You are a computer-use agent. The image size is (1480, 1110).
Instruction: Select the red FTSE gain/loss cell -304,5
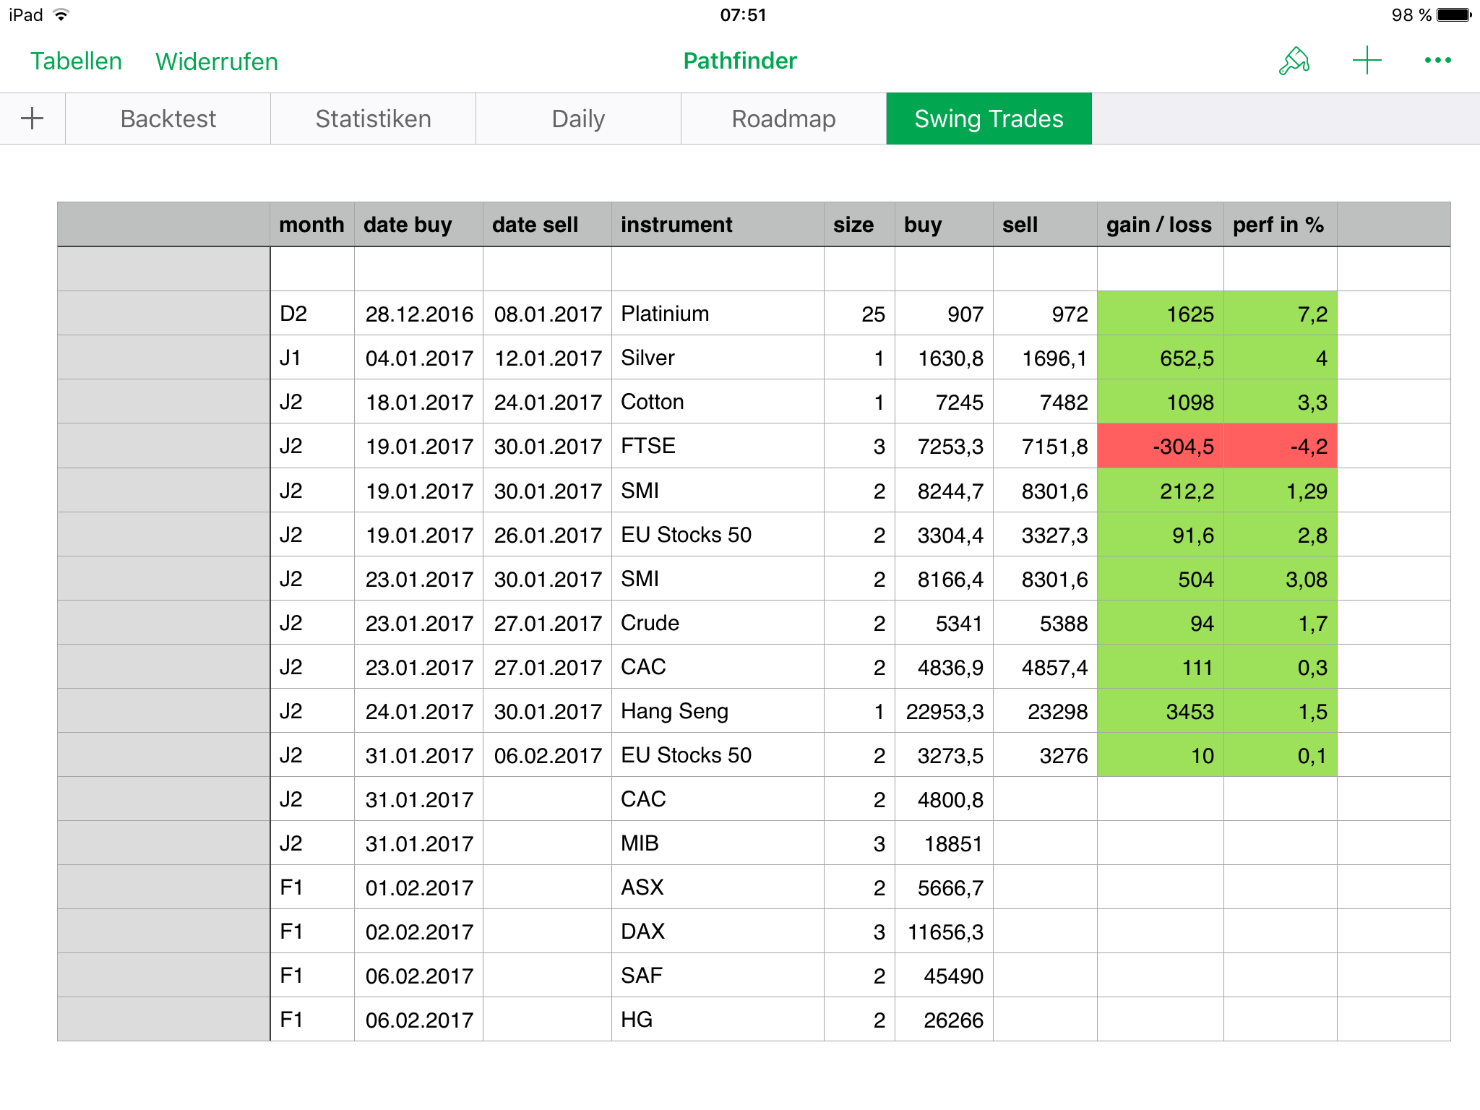[1160, 446]
